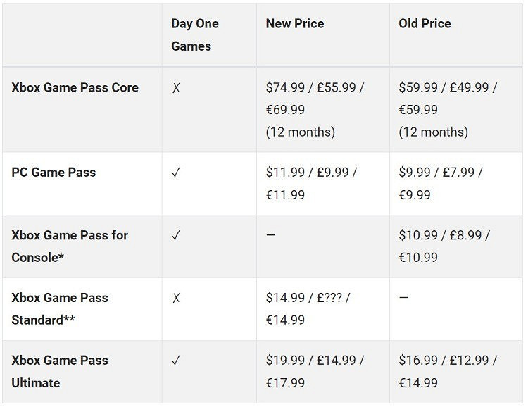Select the Day One Games column header
The image size is (528, 407).
[x=195, y=35]
